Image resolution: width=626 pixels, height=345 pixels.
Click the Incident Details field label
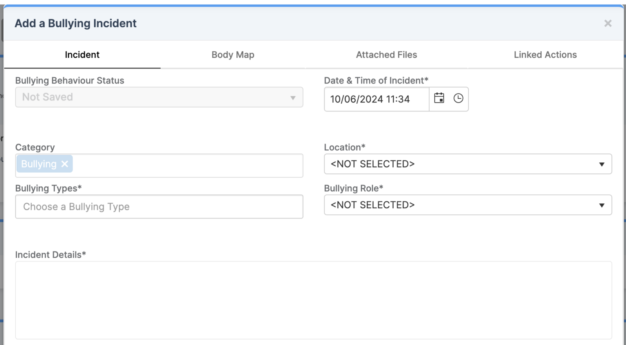pos(50,255)
